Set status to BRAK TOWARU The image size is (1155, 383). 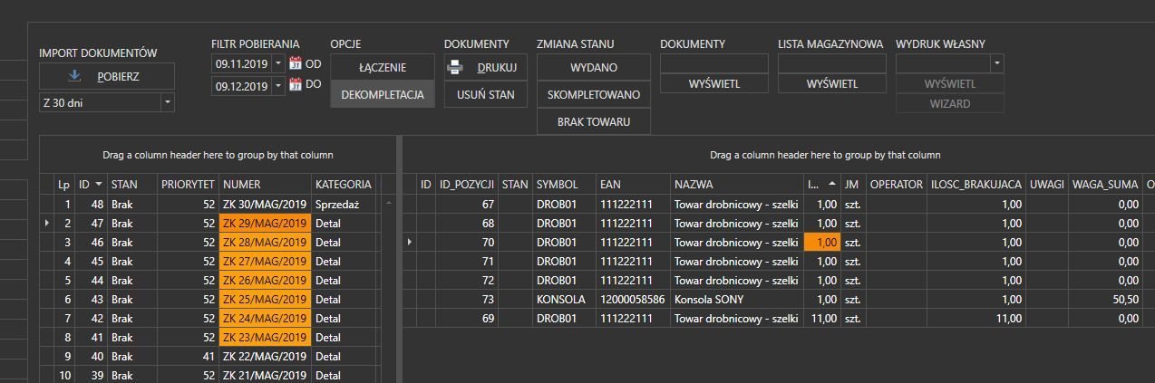tap(594, 121)
